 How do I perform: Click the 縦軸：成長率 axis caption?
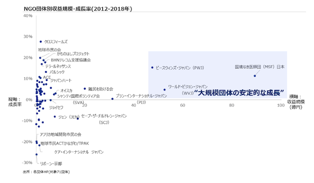(15, 102)
